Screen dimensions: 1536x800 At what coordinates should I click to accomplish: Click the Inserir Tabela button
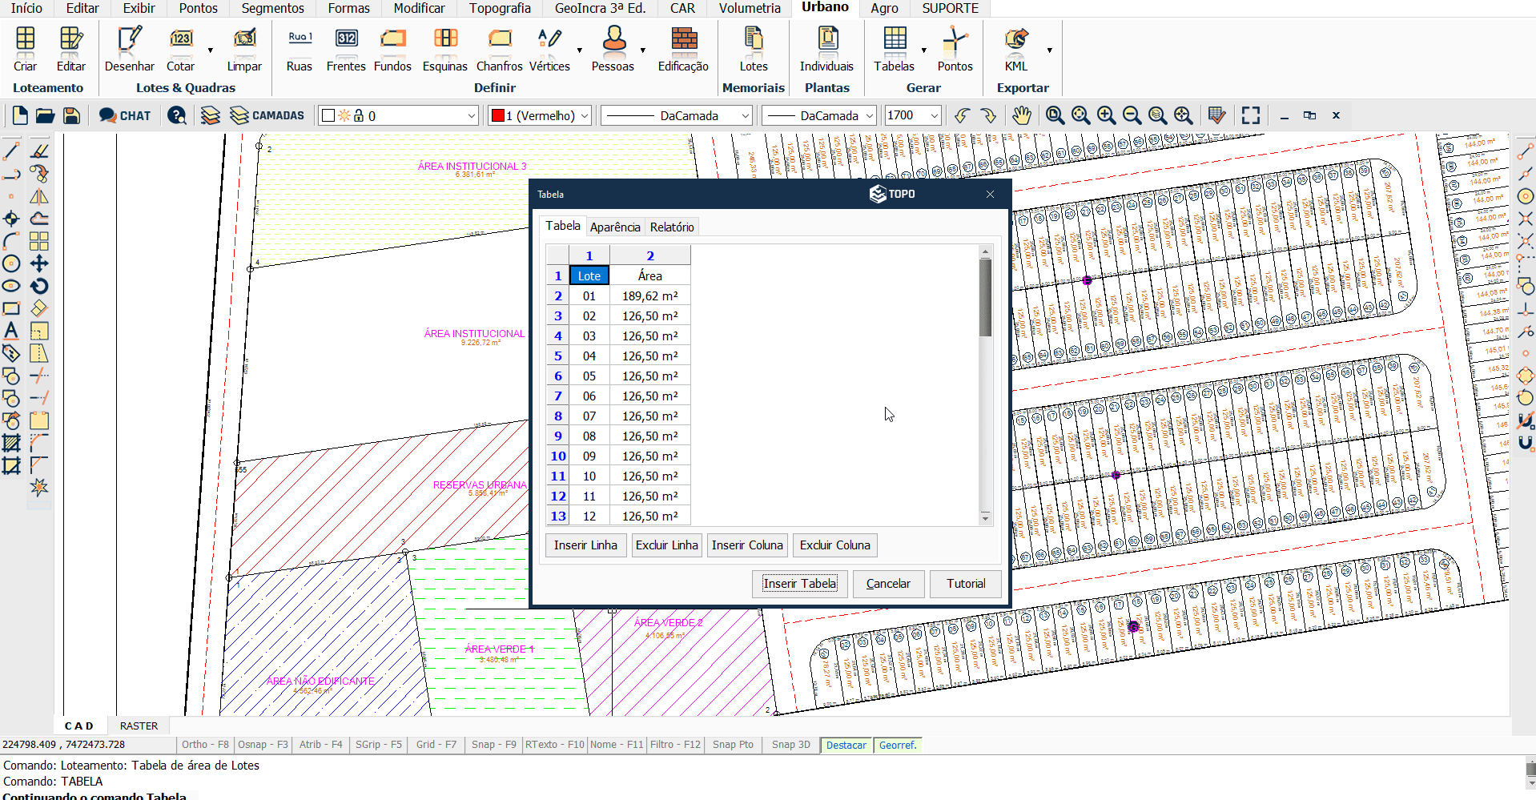[x=799, y=584]
